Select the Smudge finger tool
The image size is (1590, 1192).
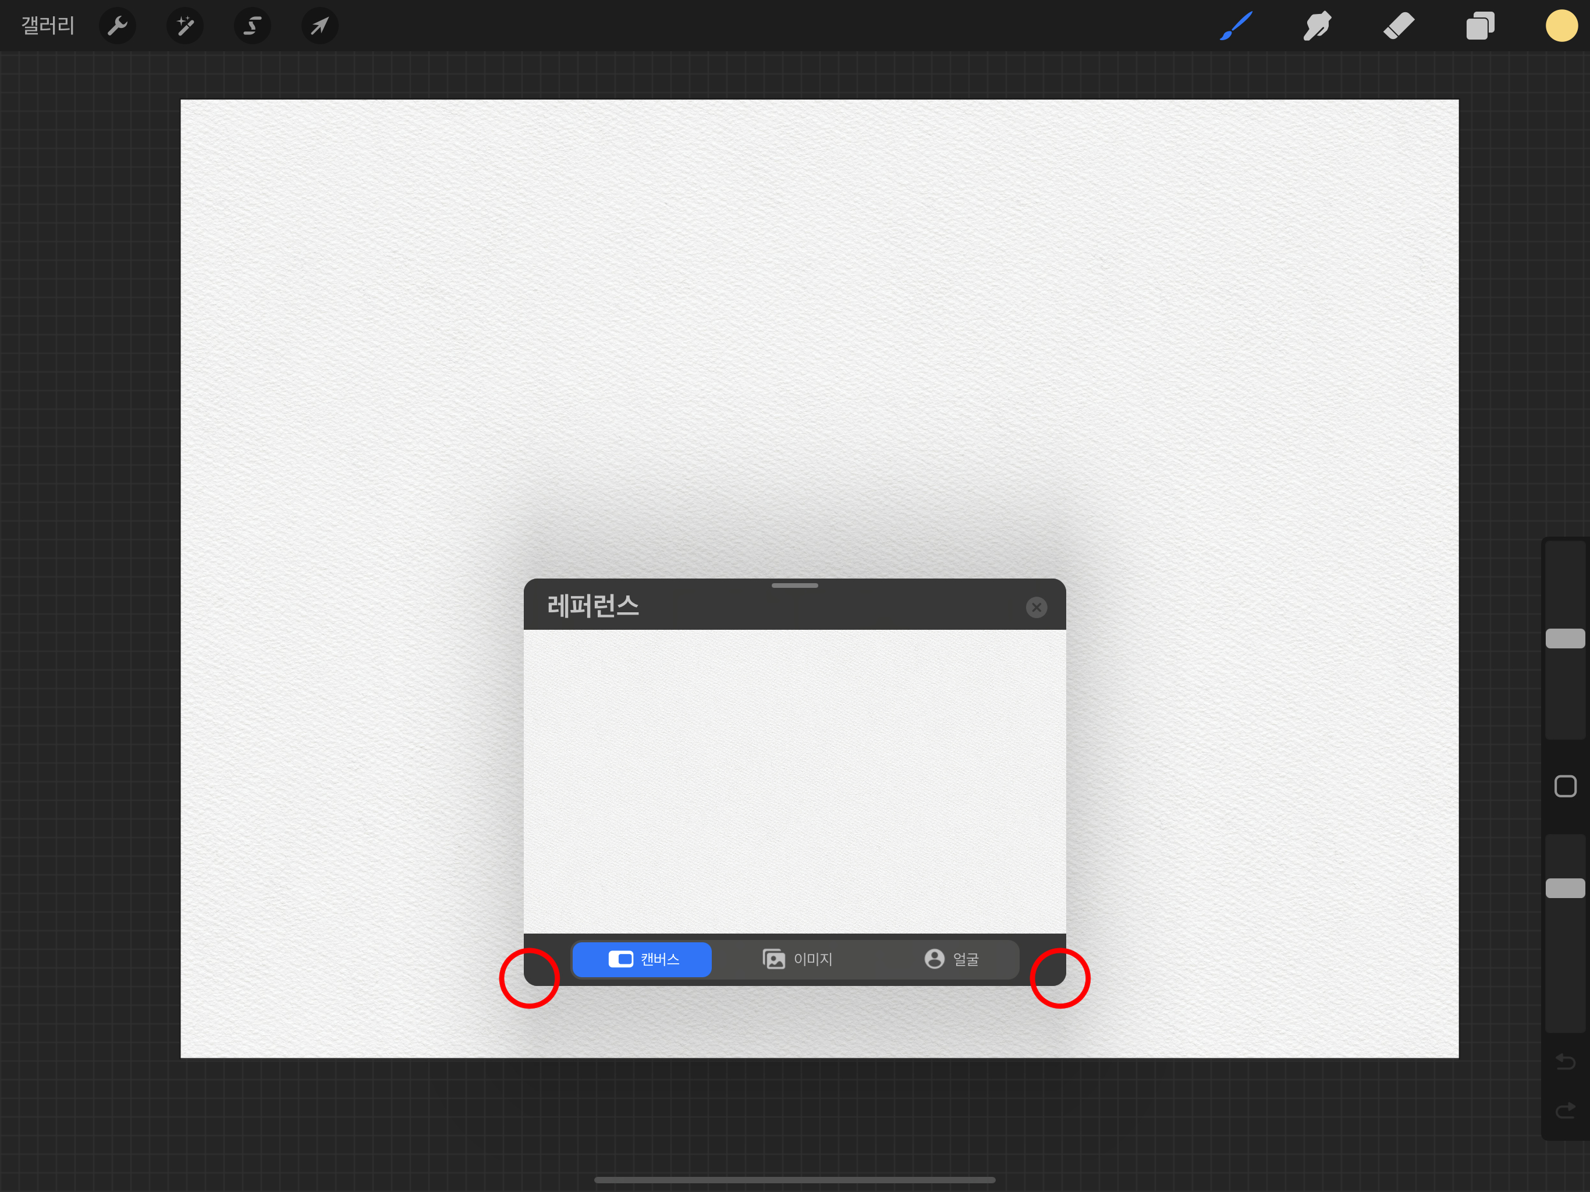[x=1317, y=26]
